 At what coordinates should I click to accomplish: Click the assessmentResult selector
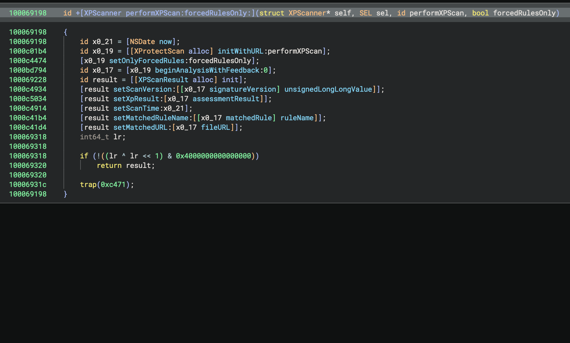[226, 99]
